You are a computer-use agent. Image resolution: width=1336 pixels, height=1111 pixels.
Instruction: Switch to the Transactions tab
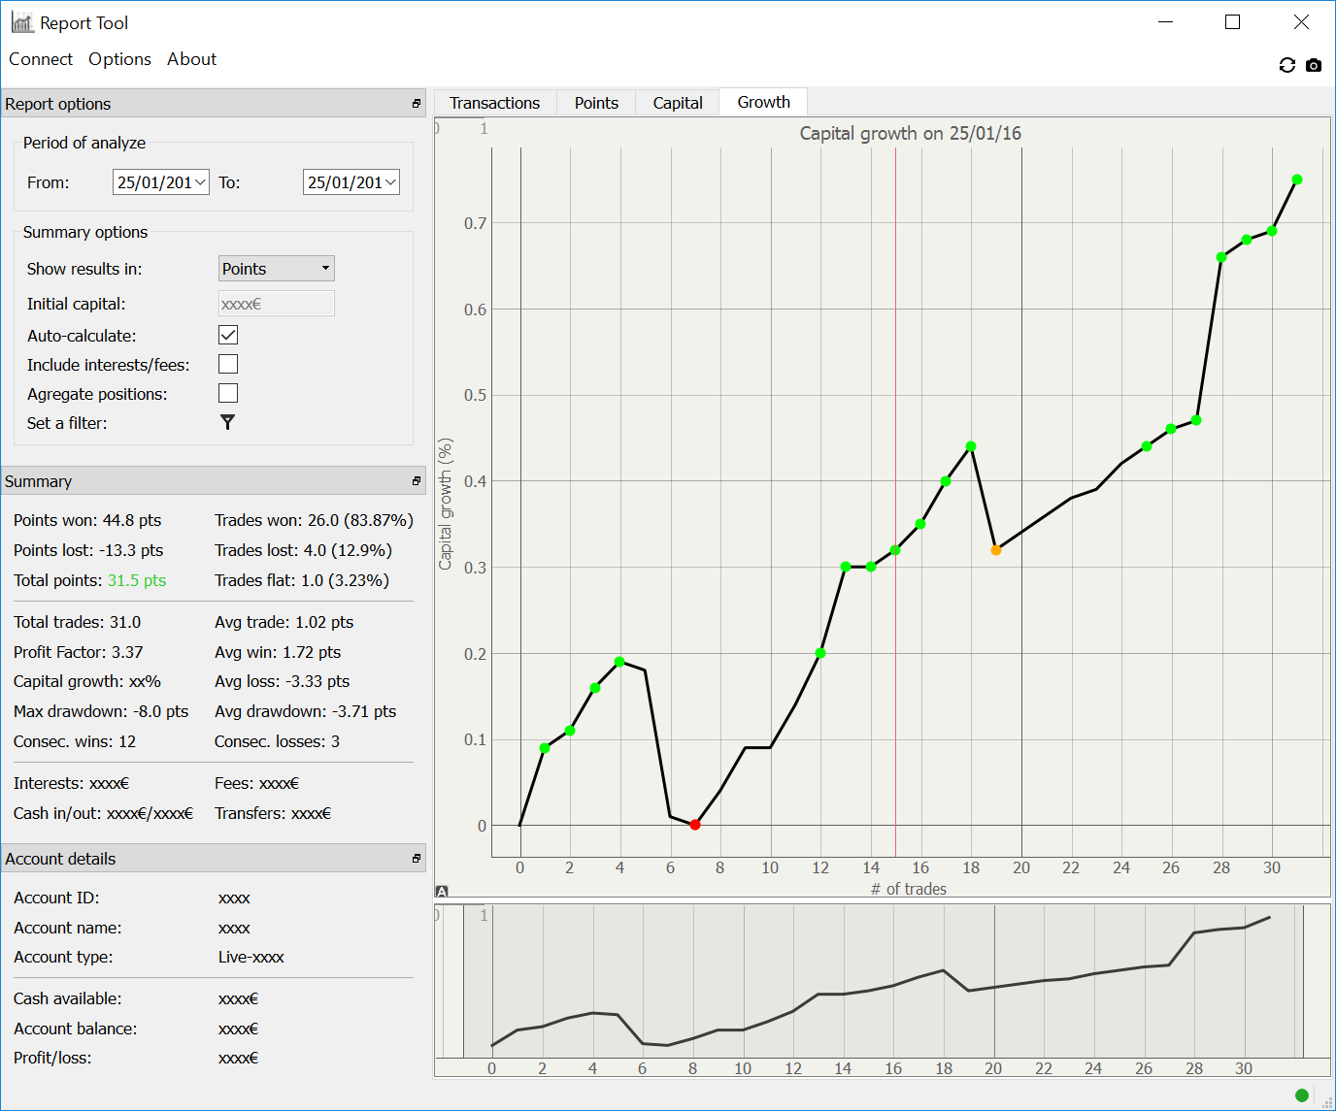click(x=494, y=103)
